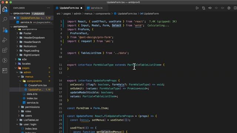Open the Source Control view
The height and width of the screenshot is (133, 237).
pyautogui.click(x=5, y=30)
